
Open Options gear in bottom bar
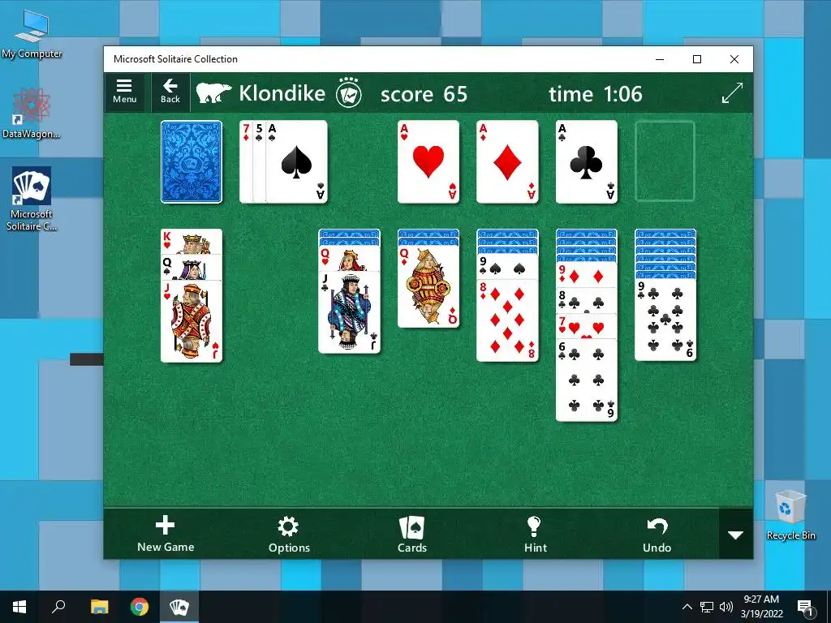point(289,534)
